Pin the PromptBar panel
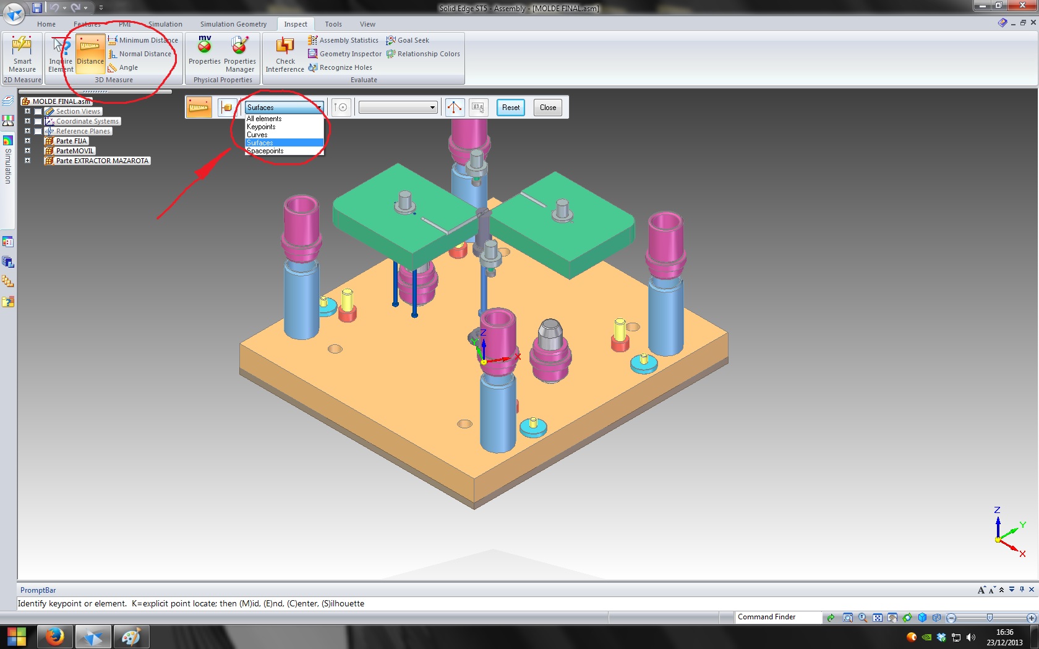Image resolution: width=1039 pixels, height=649 pixels. (1022, 590)
